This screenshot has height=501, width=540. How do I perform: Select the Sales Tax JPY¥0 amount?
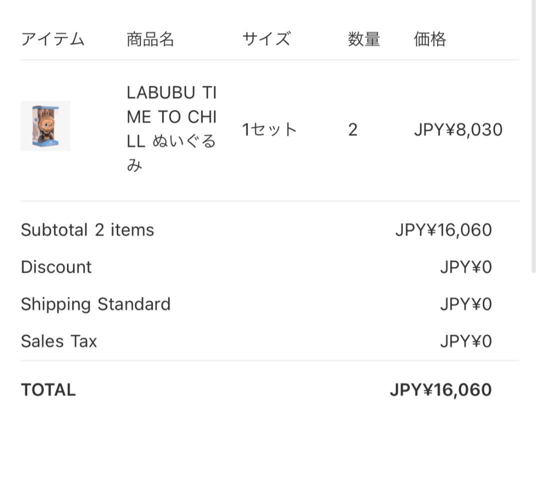pos(465,341)
